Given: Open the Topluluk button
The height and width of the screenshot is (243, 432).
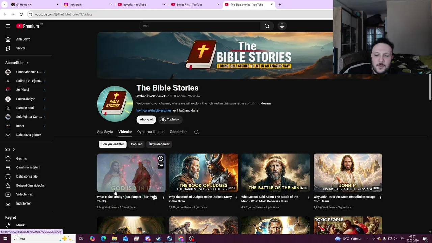Looking at the screenshot, I should 170,119.
